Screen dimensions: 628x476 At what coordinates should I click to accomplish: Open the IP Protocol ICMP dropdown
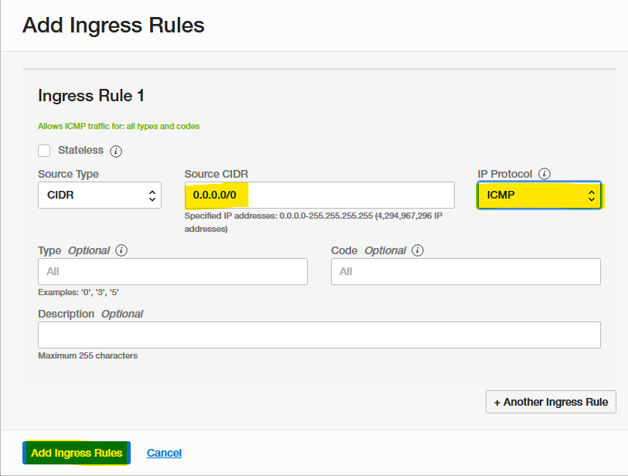(x=539, y=195)
